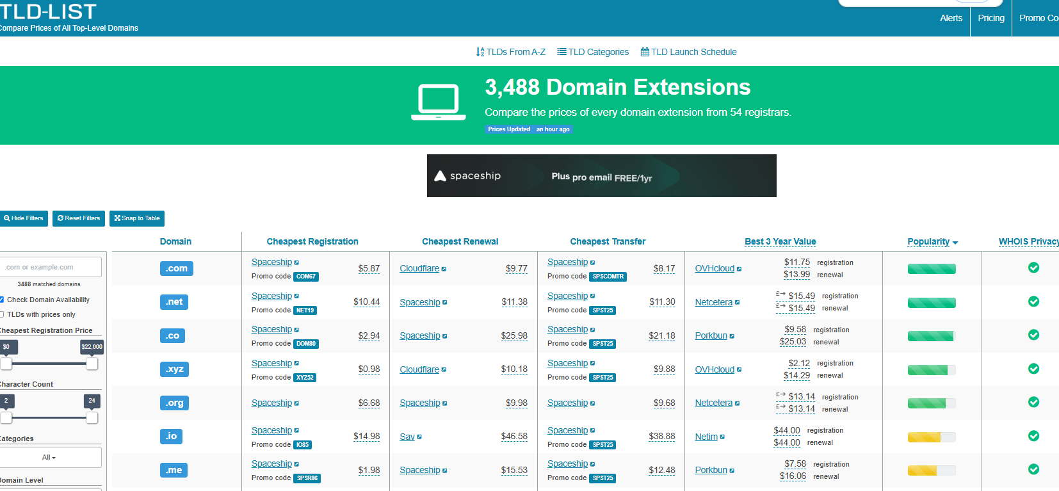The height and width of the screenshot is (491, 1059).
Task: Click the WHOIS privacy checkmark in the .org row
Action: pyautogui.click(x=1033, y=402)
